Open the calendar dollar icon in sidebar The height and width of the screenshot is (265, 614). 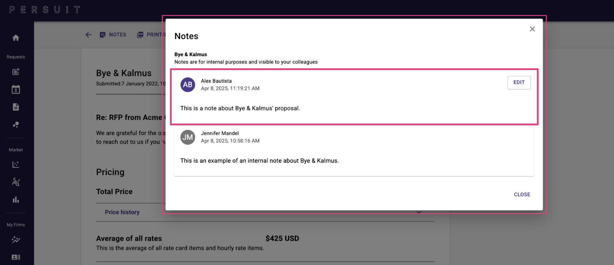coord(16,89)
